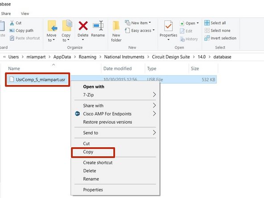Open the ribbon Open button dropdown arrow
Screen dimensions: 264x198
pyautogui.click(x=198, y=23)
